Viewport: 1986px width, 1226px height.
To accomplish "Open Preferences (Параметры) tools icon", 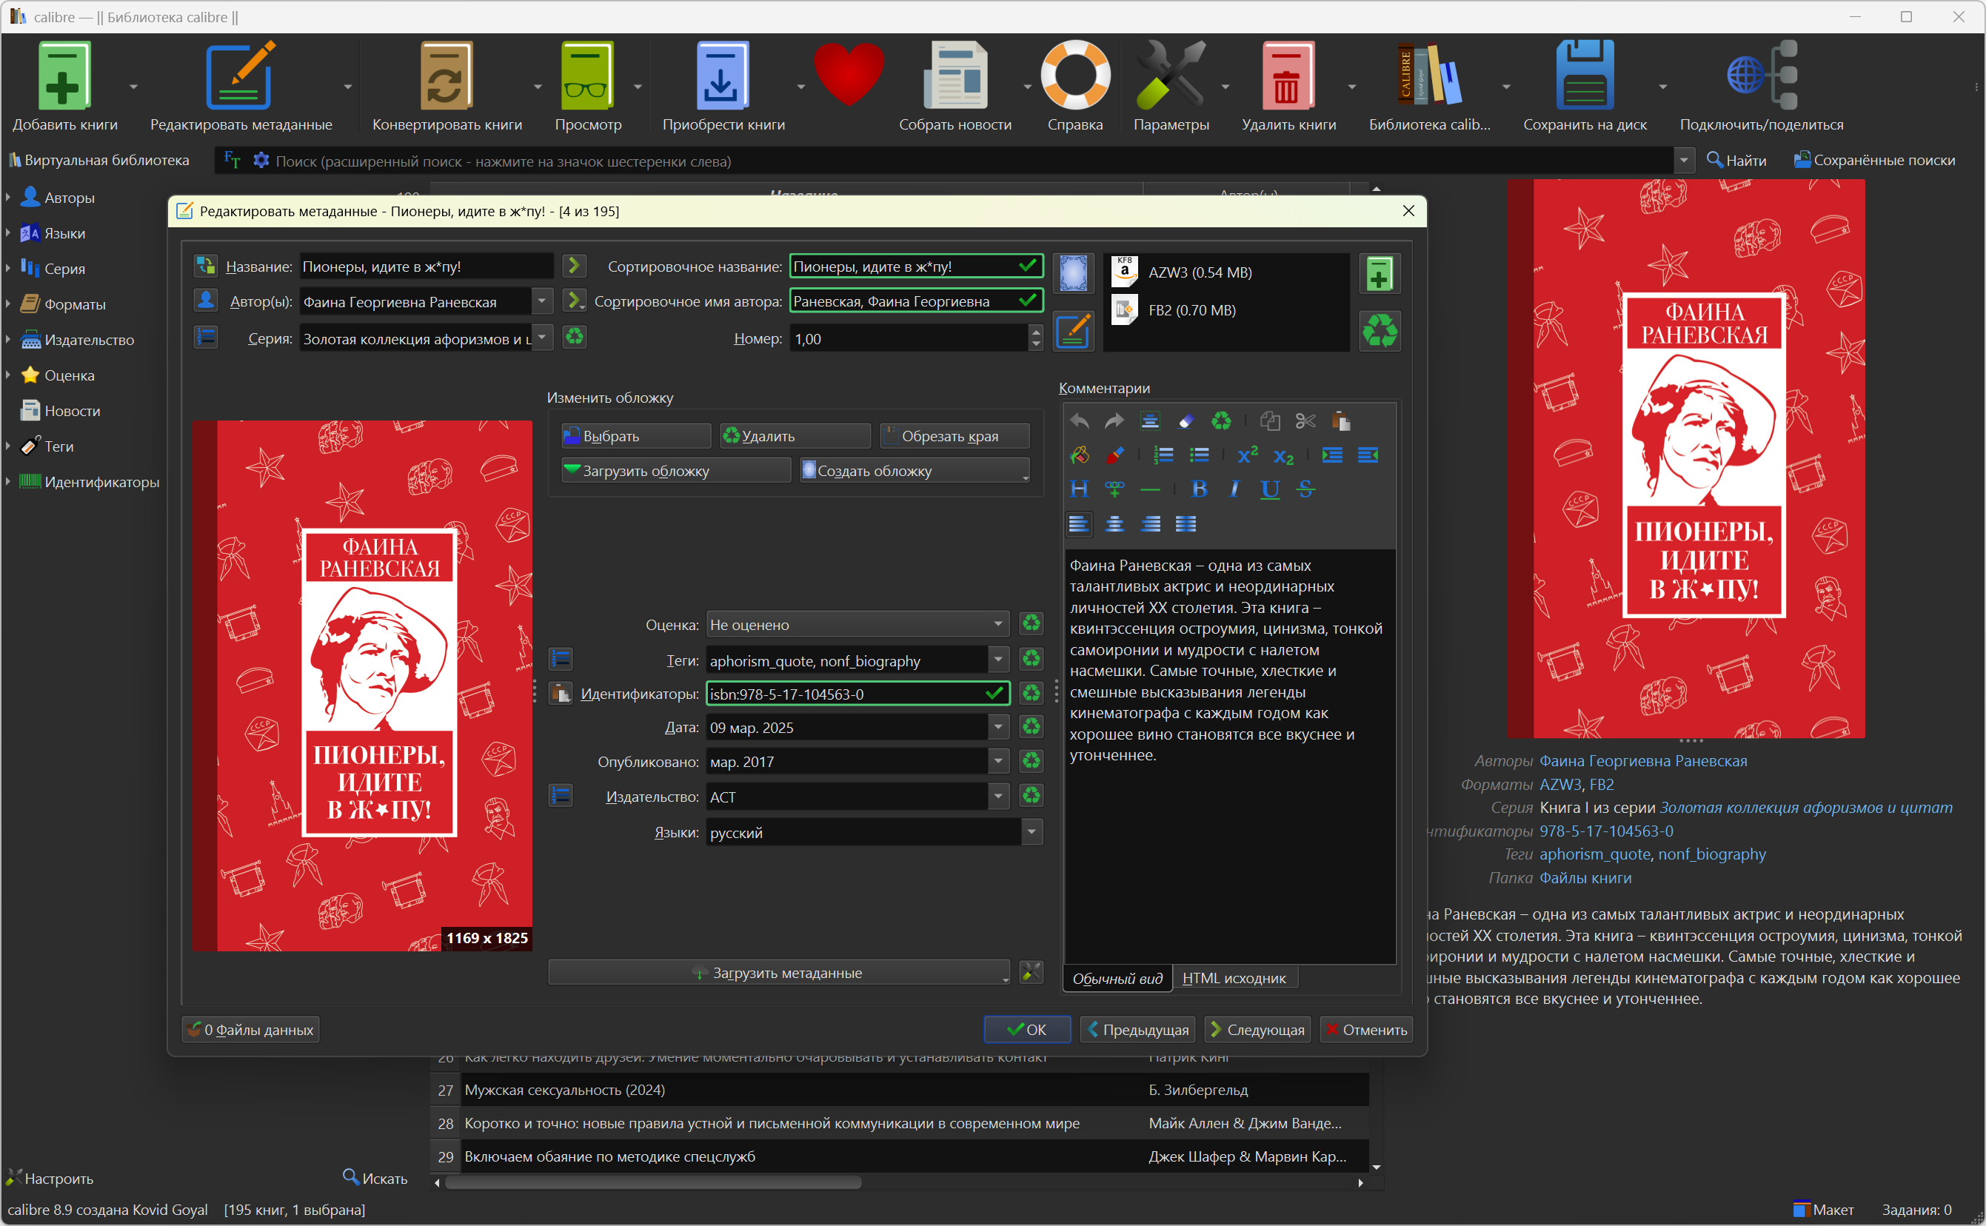I will coord(1170,75).
